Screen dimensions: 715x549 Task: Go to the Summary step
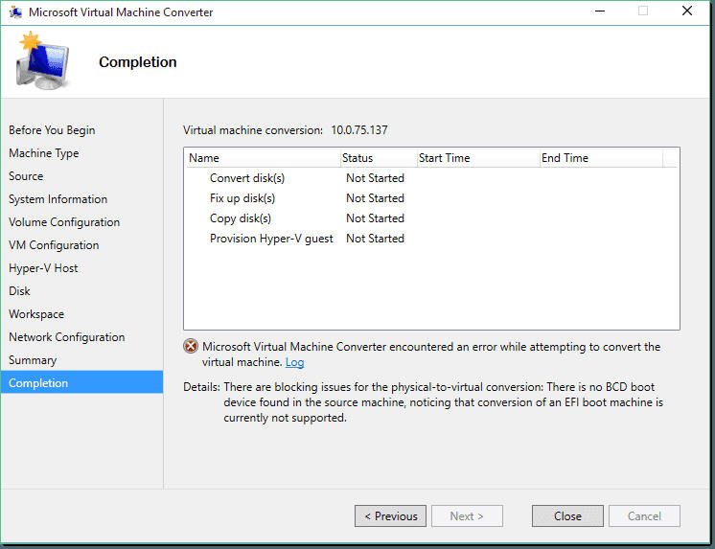pyautogui.click(x=33, y=360)
